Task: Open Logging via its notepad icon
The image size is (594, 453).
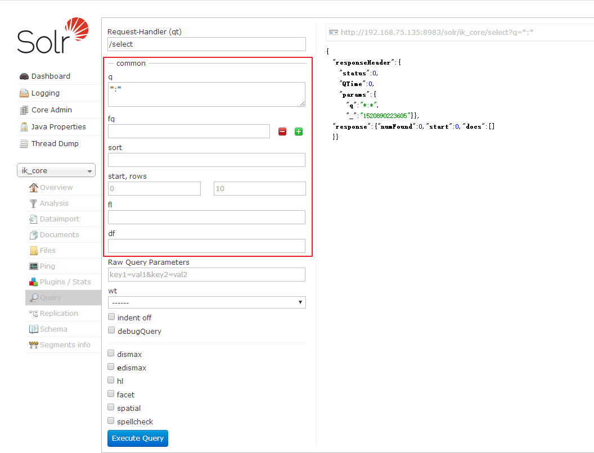Action: point(24,93)
